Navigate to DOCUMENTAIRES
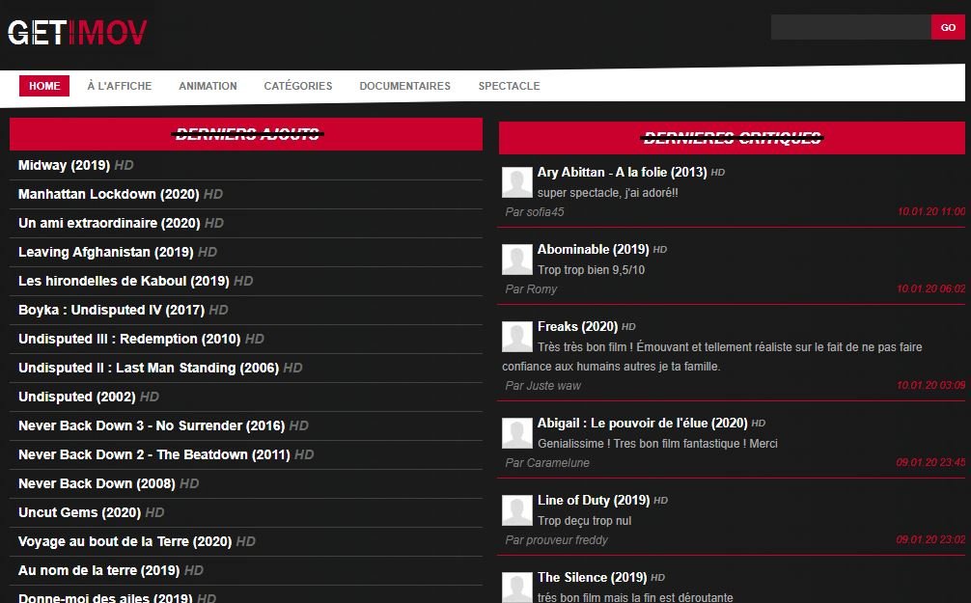This screenshot has width=971, height=603. coord(405,86)
